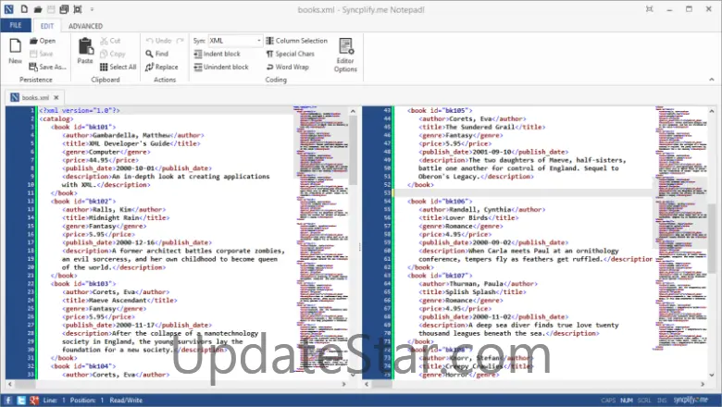The height and width of the screenshot is (407, 722).
Task: Toggle Word Wrap
Action: [287, 67]
